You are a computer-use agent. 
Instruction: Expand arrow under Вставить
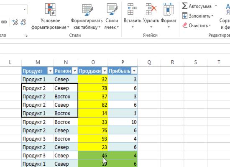[x=133, y=27]
